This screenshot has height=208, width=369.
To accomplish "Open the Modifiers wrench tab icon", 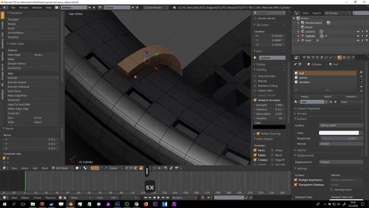I will 330,58.
